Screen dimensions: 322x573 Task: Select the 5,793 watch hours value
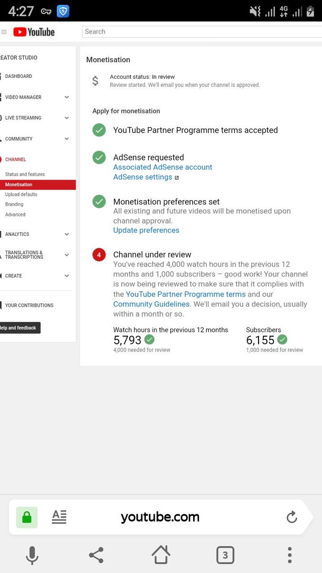[127, 340]
